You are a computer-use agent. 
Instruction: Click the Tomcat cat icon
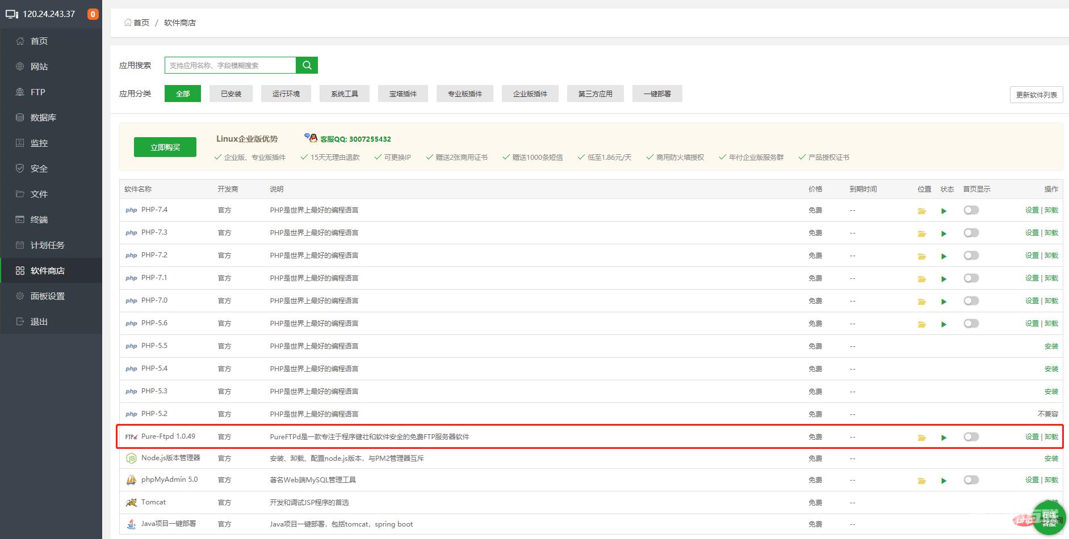coord(131,503)
